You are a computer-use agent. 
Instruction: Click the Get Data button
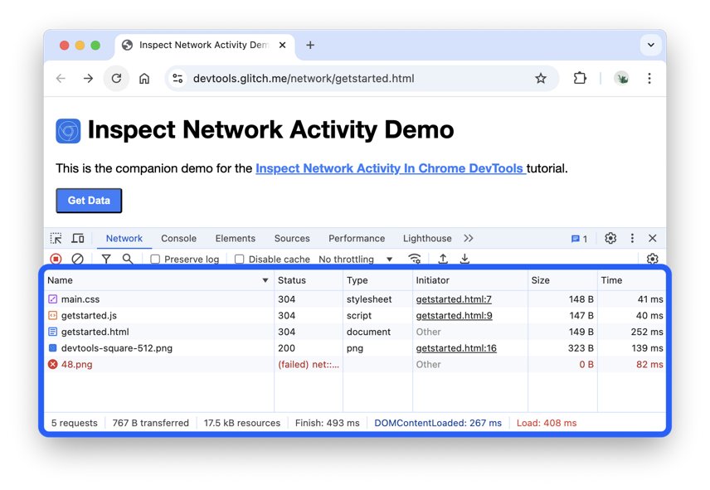point(89,201)
